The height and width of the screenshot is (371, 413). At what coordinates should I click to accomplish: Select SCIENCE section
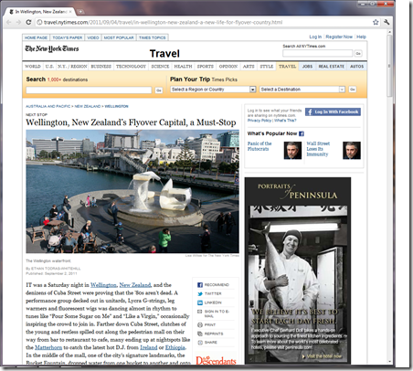coord(160,67)
